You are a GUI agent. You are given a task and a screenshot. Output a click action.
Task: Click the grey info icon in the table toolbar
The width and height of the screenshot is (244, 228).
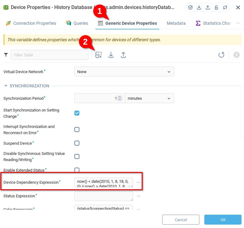[x=237, y=55]
